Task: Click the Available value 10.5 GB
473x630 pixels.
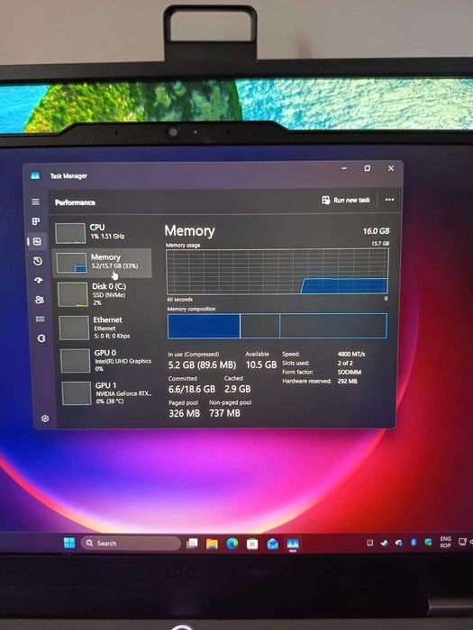Action: [x=261, y=364]
